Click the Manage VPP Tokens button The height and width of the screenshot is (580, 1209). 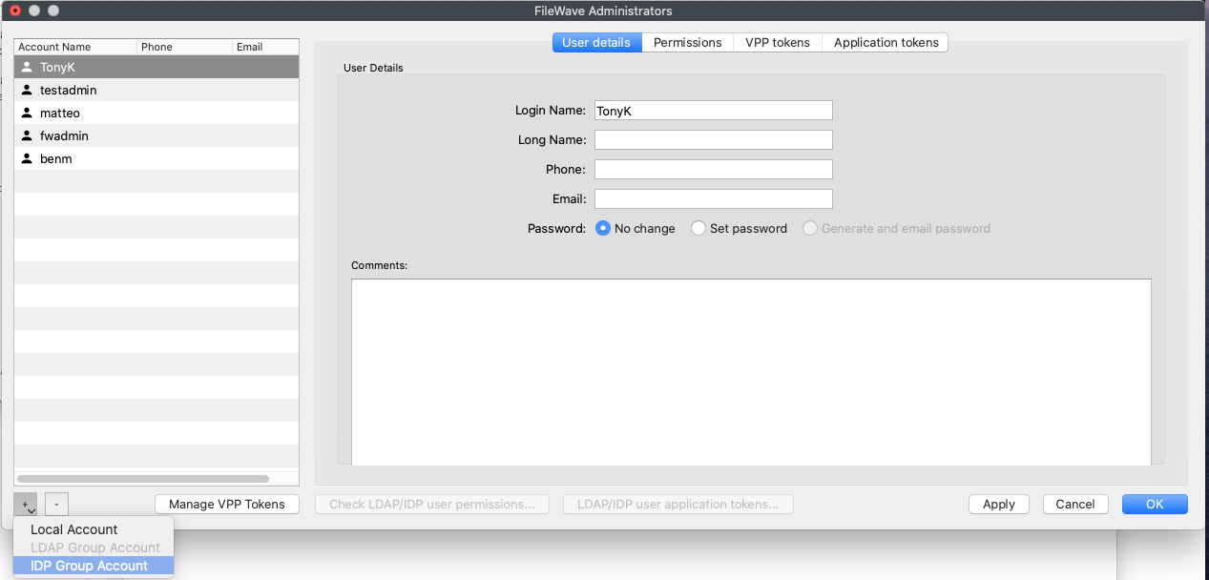coord(227,504)
